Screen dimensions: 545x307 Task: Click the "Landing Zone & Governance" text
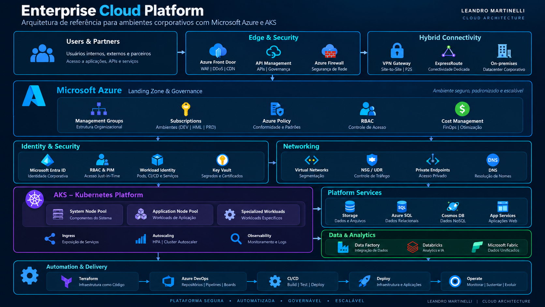tap(165, 91)
